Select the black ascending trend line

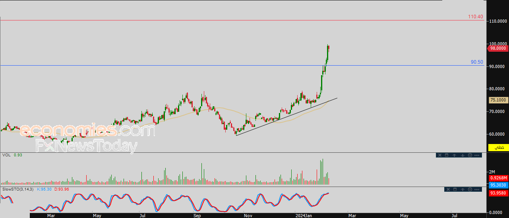[287, 116]
